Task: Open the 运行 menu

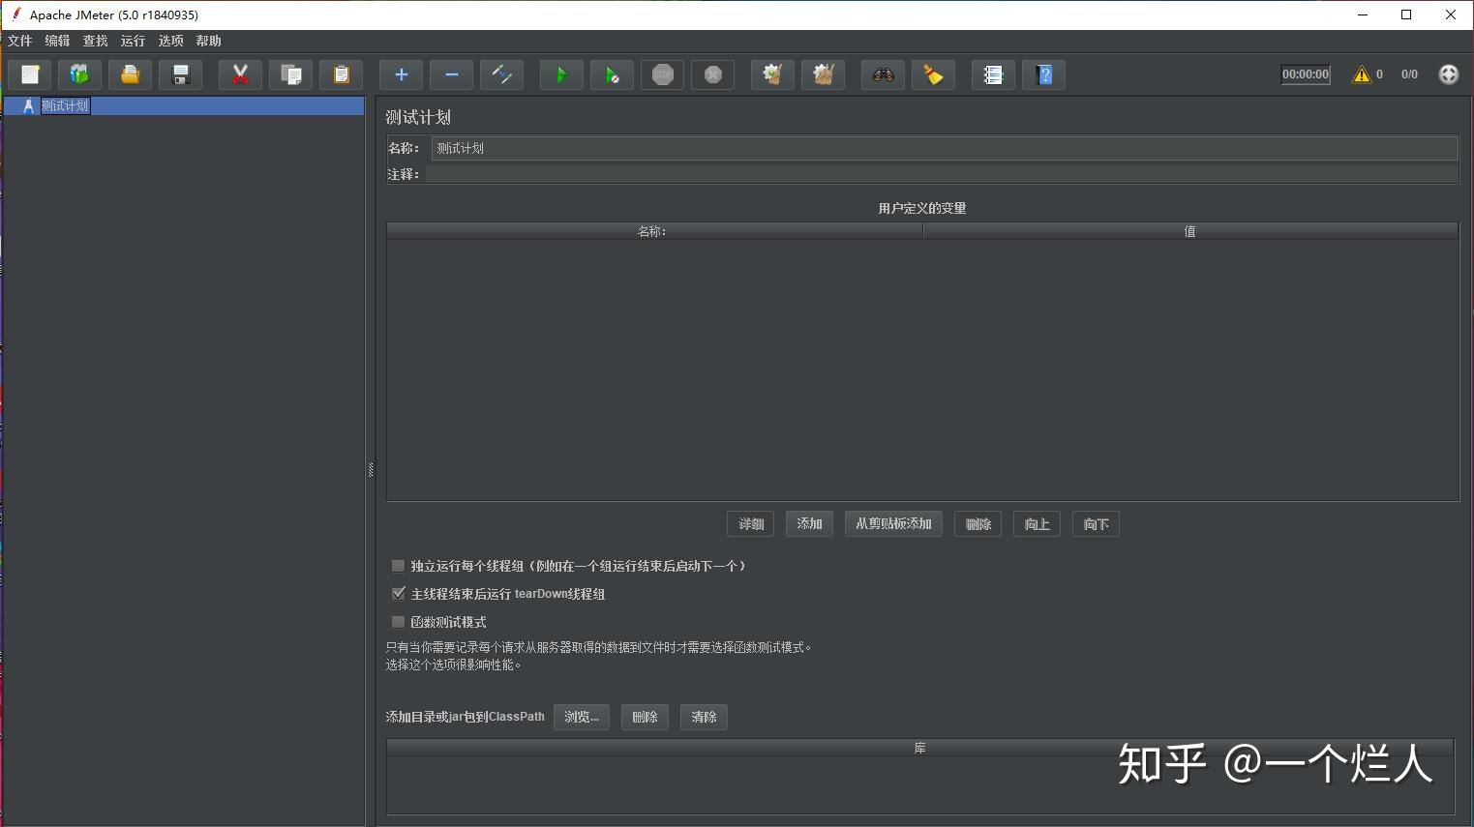Action: pos(132,41)
